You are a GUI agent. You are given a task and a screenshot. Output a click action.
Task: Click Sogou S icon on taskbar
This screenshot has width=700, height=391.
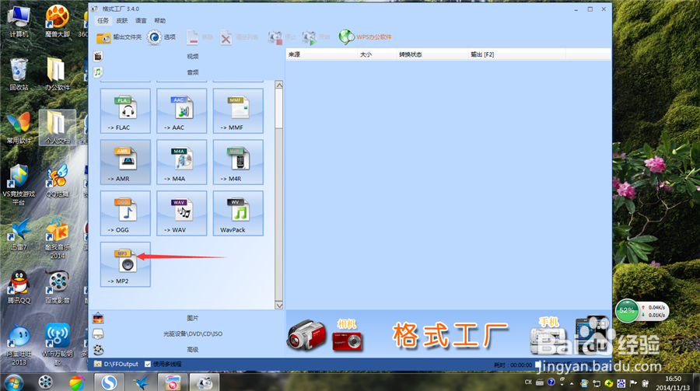click(x=108, y=382)
